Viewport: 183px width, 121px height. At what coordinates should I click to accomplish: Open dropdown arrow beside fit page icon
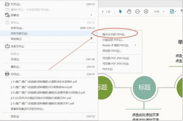[x=176, y=11]
